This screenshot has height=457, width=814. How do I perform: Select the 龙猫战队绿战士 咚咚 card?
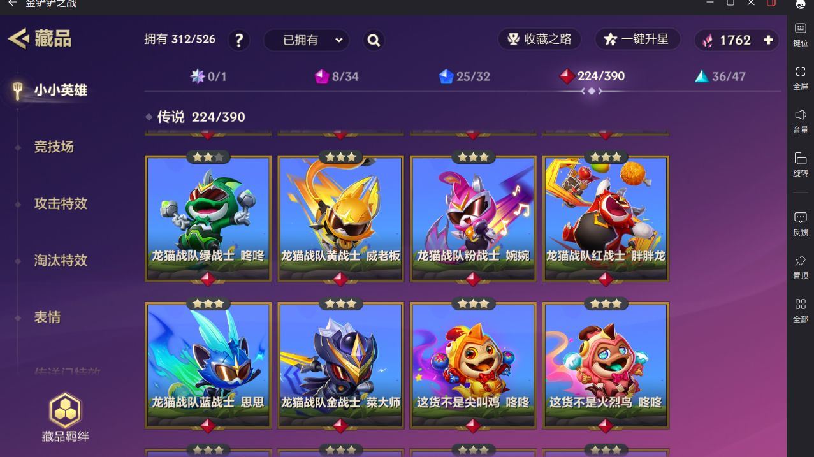(x=208, y=218)
